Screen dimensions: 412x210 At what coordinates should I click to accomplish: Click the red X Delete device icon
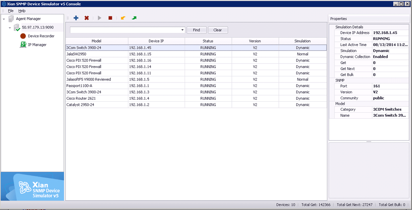(87, 18)
